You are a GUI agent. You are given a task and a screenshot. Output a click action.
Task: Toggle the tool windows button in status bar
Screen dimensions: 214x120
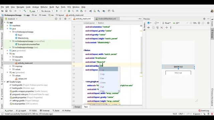[2, 114]
